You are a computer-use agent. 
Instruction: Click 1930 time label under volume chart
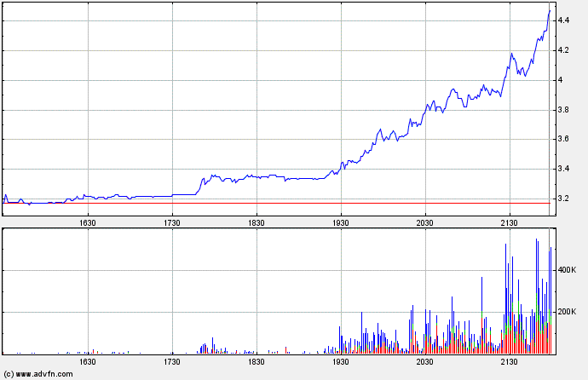click(341, 361)
